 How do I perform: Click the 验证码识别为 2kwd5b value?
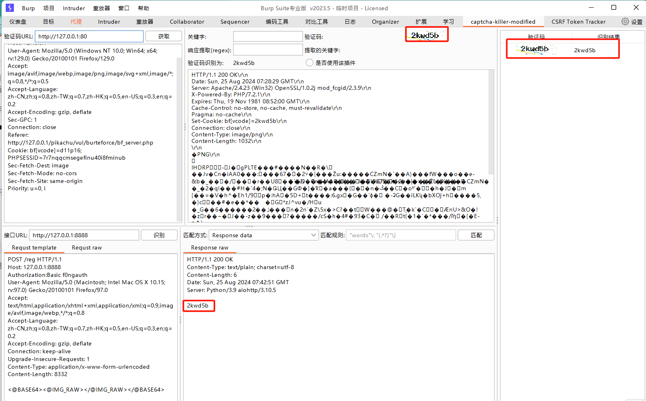[x=243, y=63]
